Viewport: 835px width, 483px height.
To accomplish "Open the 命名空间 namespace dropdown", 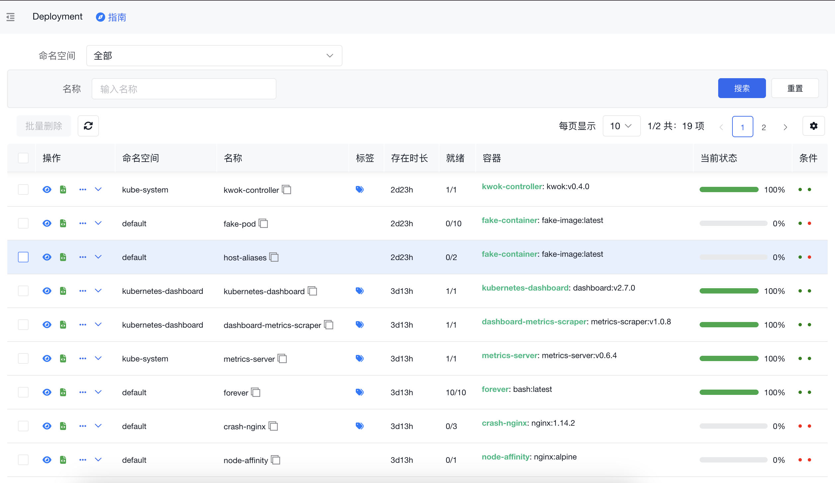I will [214, 56].
